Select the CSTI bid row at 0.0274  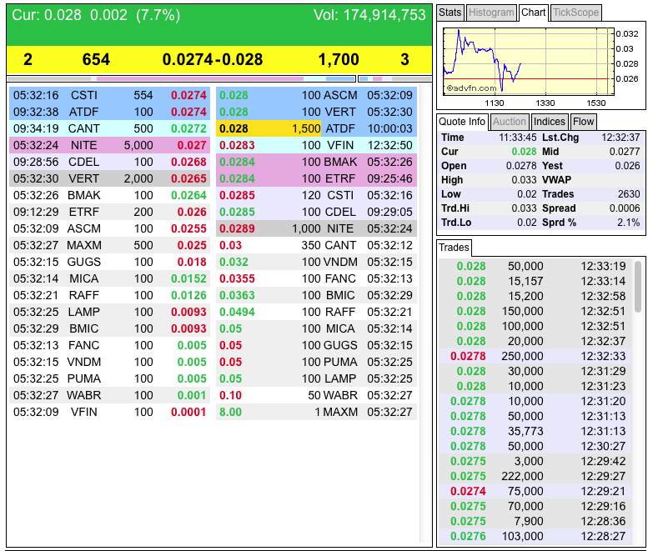point(110,95)
